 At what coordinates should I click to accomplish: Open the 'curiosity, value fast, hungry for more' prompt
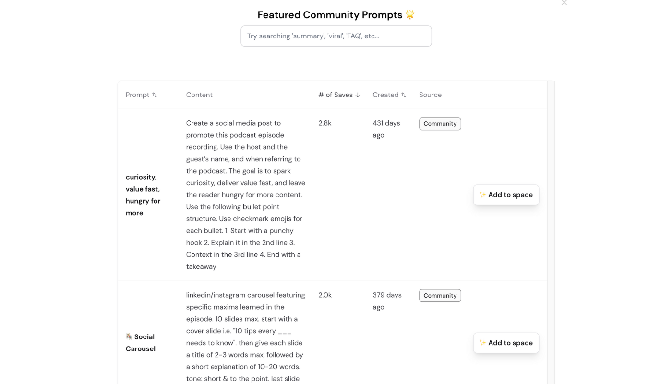143,195
